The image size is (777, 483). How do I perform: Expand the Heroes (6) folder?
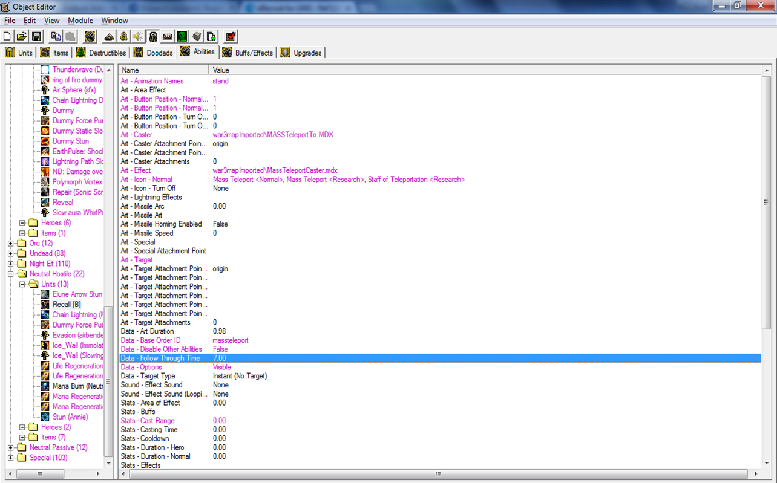[22, 223]
